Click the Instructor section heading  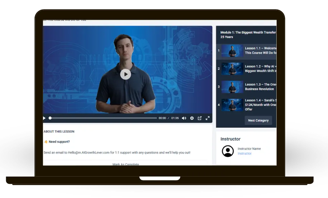click(230, 139)
